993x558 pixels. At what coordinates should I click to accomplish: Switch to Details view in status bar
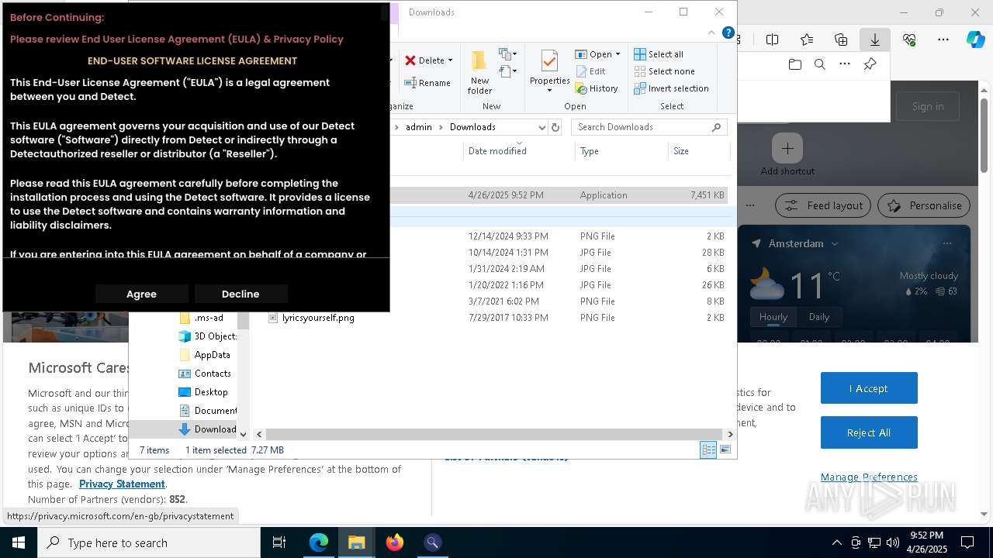point(708,449)
